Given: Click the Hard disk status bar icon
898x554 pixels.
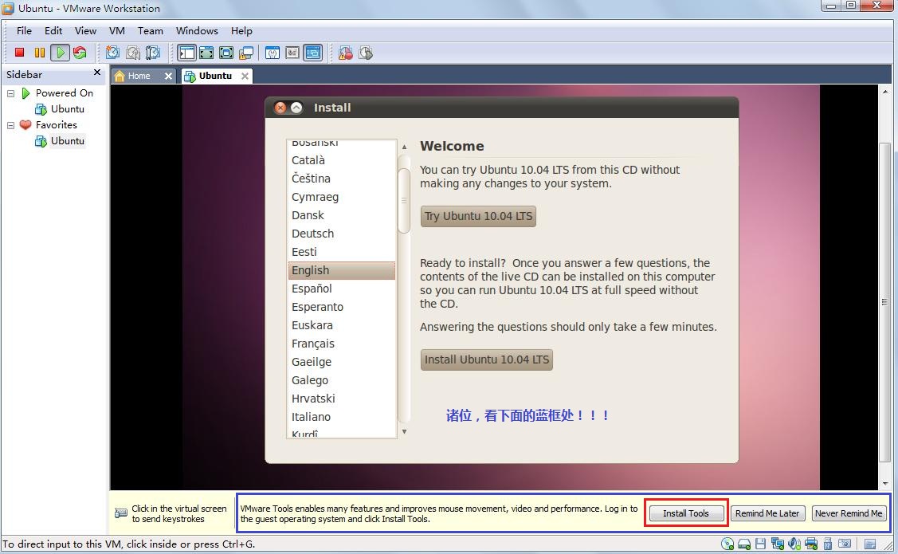Looking at the screenshot, I should [744, 544].
